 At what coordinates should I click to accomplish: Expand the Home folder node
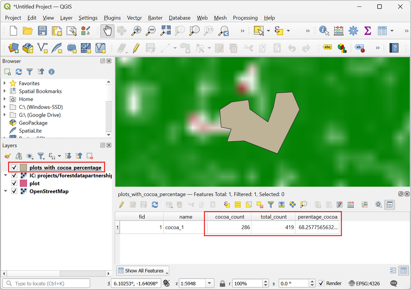click(5, 99)
